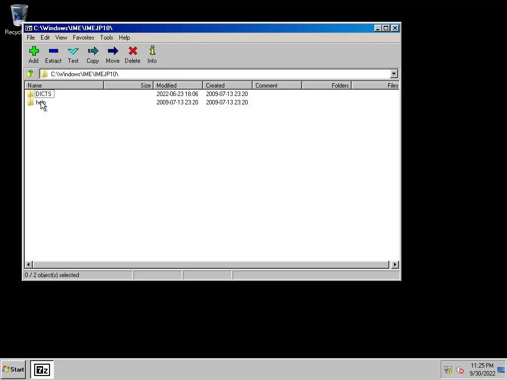Open the Tools menu
Screen dimensions: 507x380
click(106, 38)
